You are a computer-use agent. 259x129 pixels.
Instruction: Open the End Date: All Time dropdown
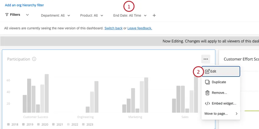coord(130,15)
